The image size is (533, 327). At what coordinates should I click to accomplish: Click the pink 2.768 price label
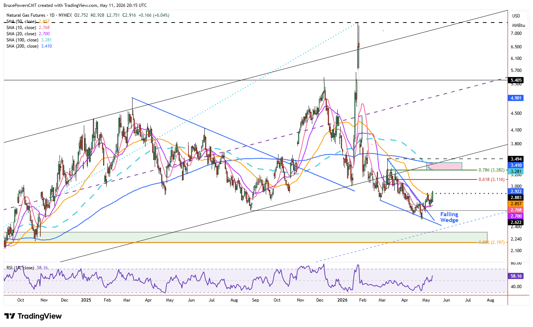click(516, 210)
